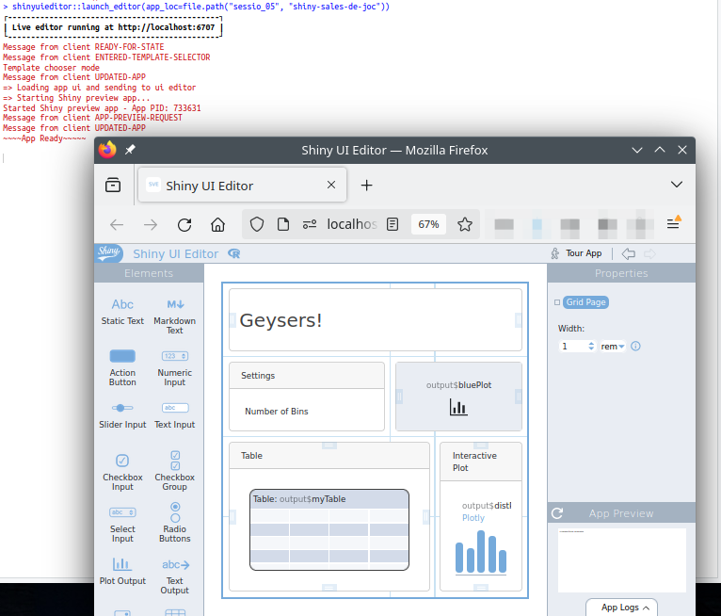Select the Checkbox Group element

[x=175, y=469]
